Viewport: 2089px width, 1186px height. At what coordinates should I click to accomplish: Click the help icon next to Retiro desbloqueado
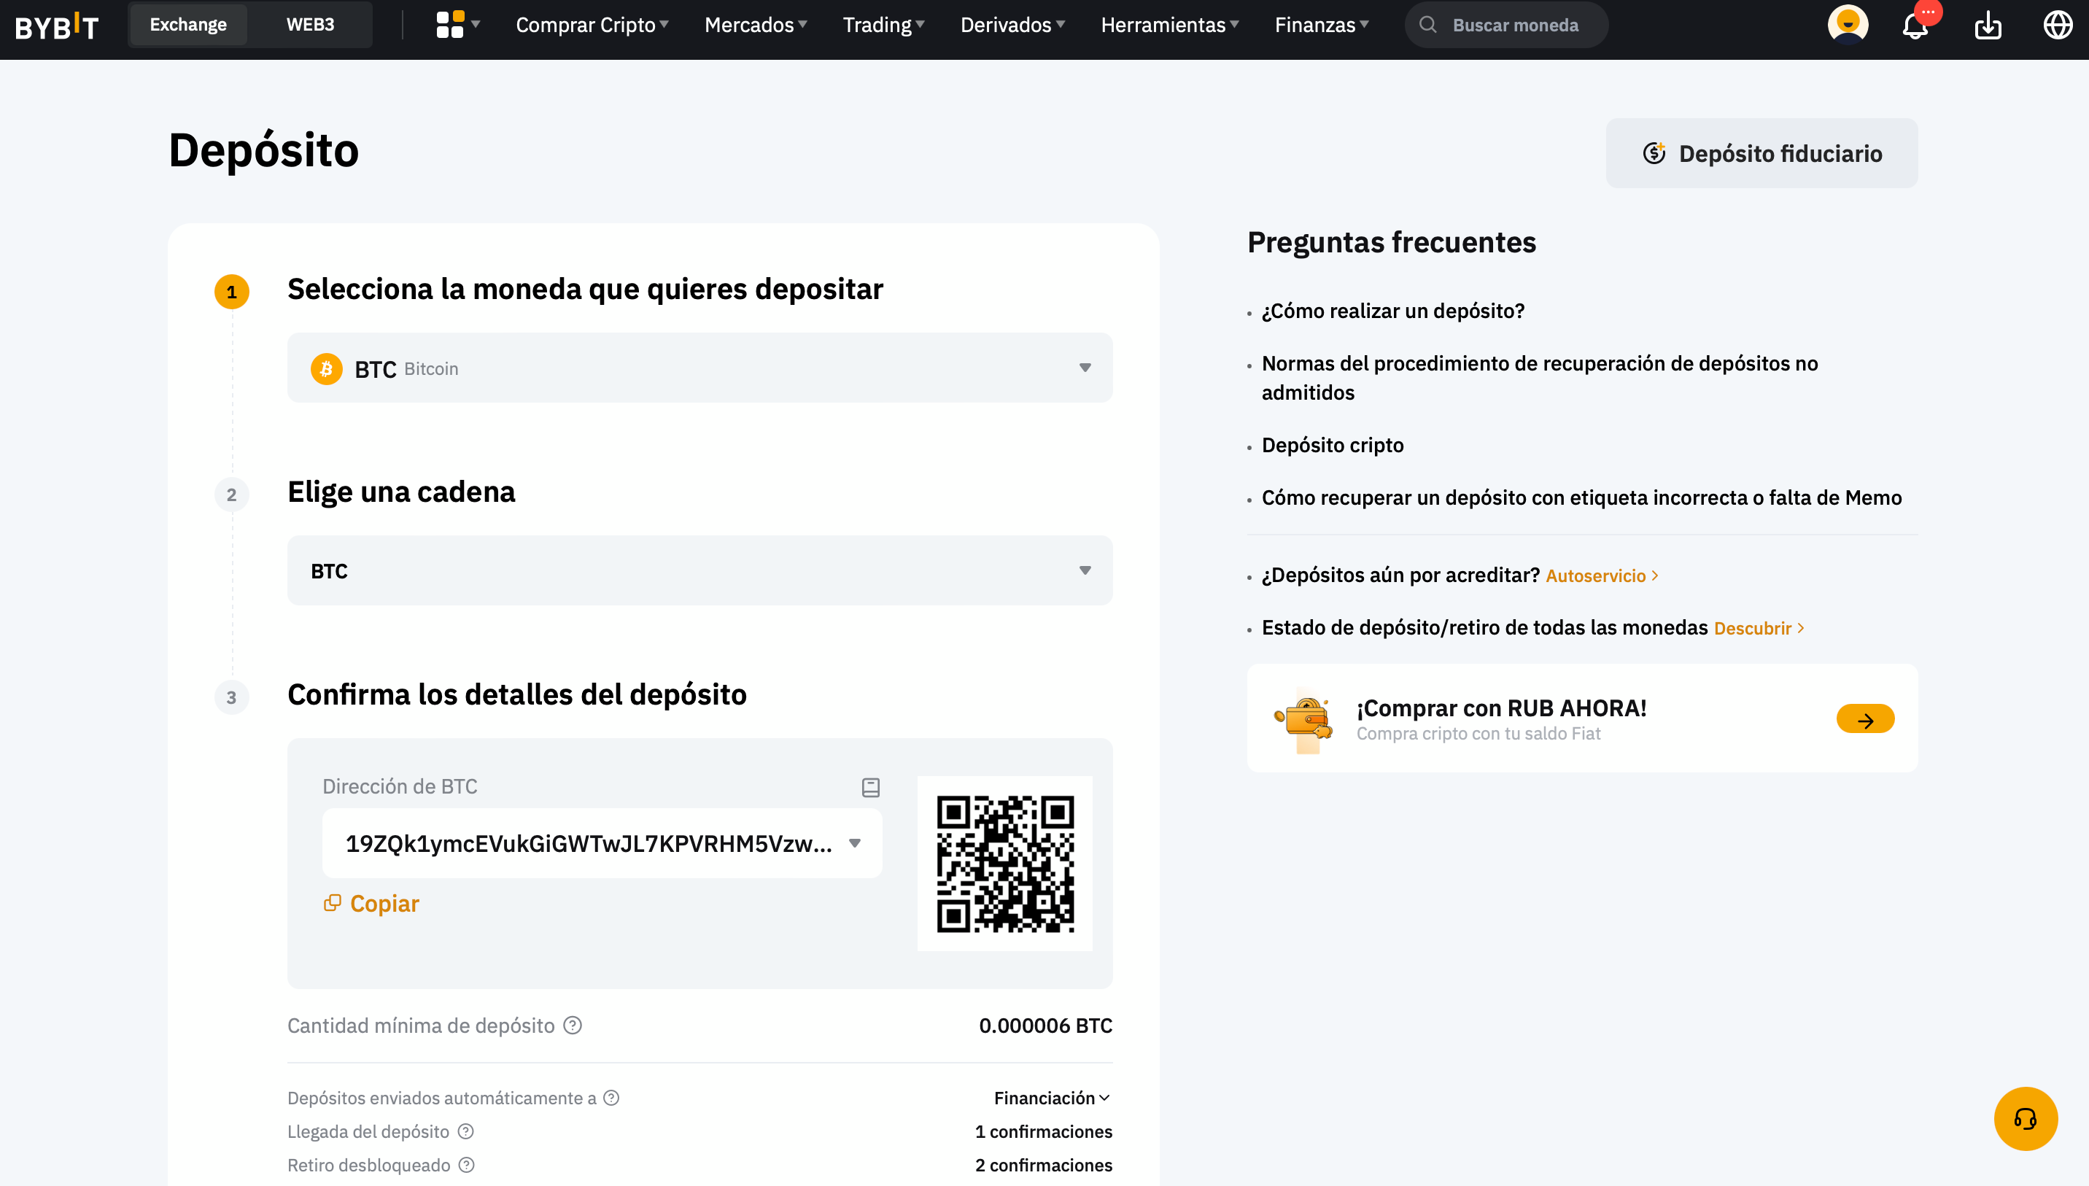point(467,1164)
